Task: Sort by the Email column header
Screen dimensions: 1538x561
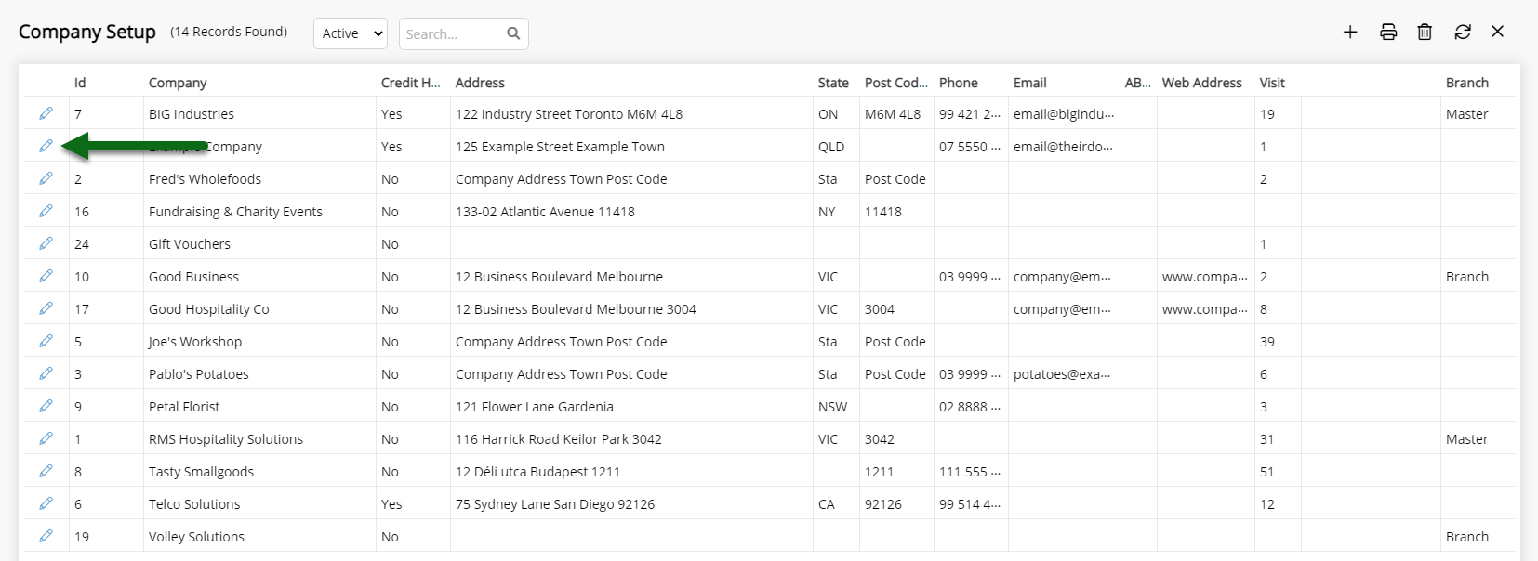Action: click(x=1029, y=83)
